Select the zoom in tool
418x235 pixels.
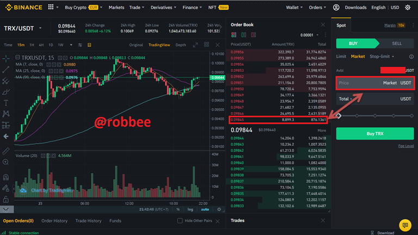(6, 162)
